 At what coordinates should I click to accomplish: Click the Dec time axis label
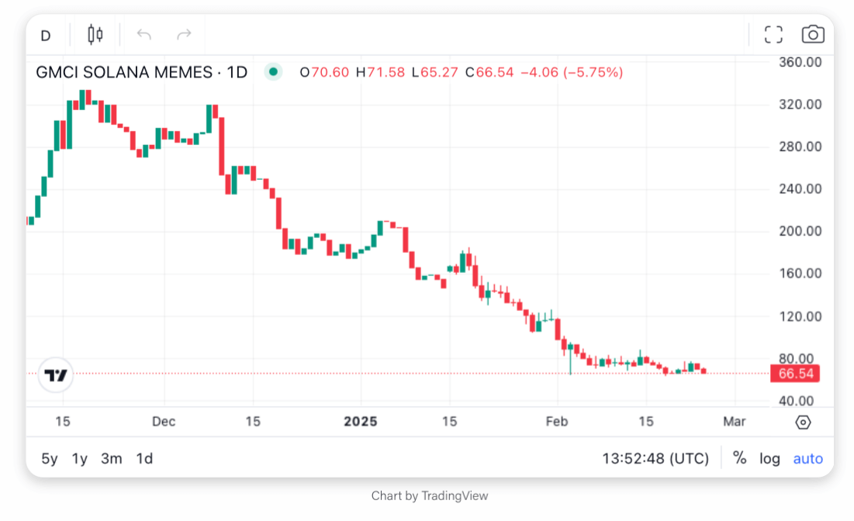tap(164, 421)
